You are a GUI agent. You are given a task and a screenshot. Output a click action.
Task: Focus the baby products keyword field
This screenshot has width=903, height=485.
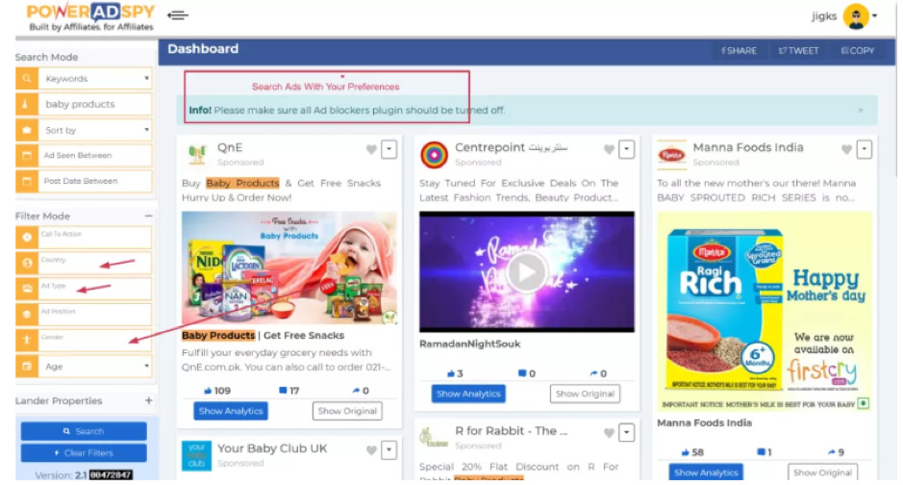point(95,104)
